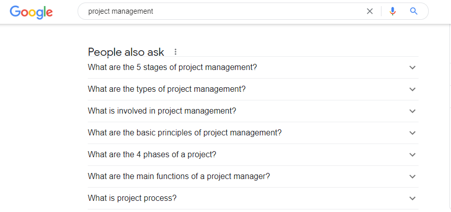Screen dimensions: 451x212
Task: Click 'What are the 4 phases' text
Action: click(152, 154)
